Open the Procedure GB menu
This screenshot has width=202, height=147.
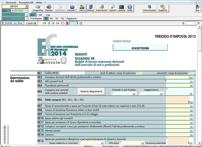(26, 2)
